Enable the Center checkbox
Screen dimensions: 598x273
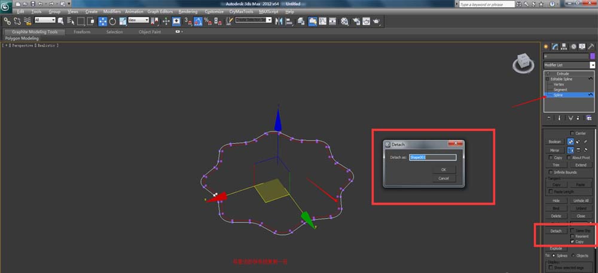572,133
